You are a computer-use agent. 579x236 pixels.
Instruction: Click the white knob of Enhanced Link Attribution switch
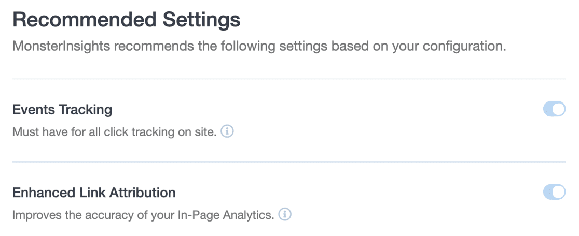point(559,192)
